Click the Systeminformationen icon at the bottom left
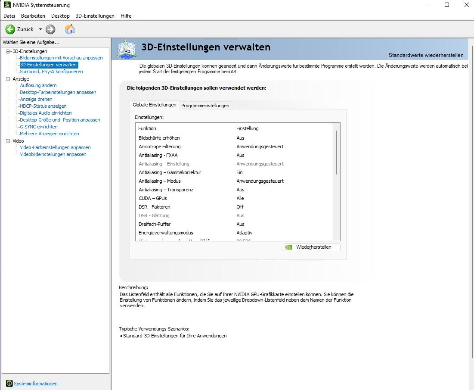Viewport: 474px width, 390px height. pyautogui.click(x=9, y=384)
